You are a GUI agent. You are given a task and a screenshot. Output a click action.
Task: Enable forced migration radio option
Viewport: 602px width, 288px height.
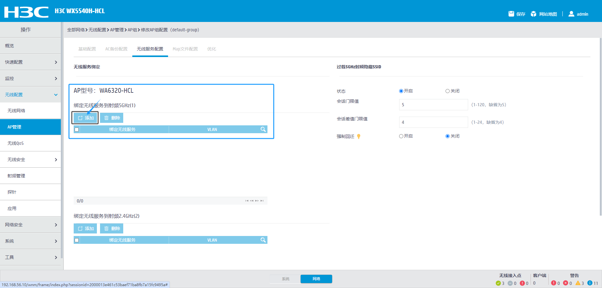(401, 136)
